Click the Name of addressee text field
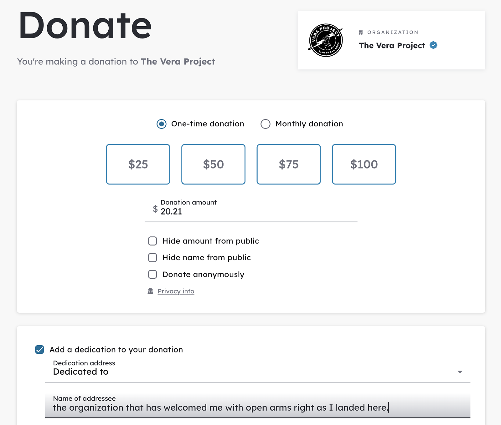Viewport: 501px width, 425px height. 258,405
